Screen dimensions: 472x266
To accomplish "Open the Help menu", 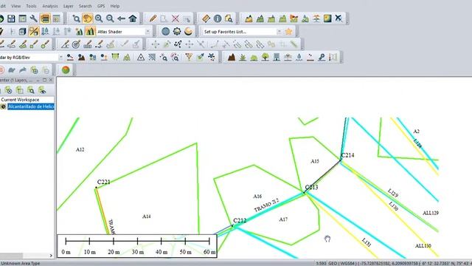I will 115,6.
